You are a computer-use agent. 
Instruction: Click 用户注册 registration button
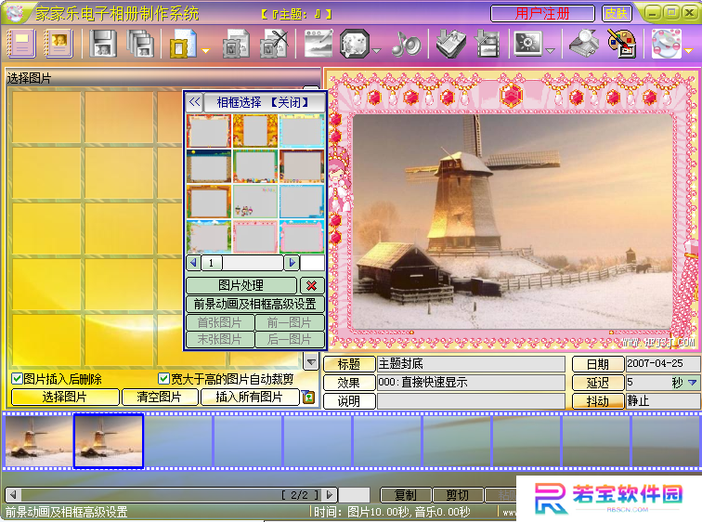click(x=542, y=13)
